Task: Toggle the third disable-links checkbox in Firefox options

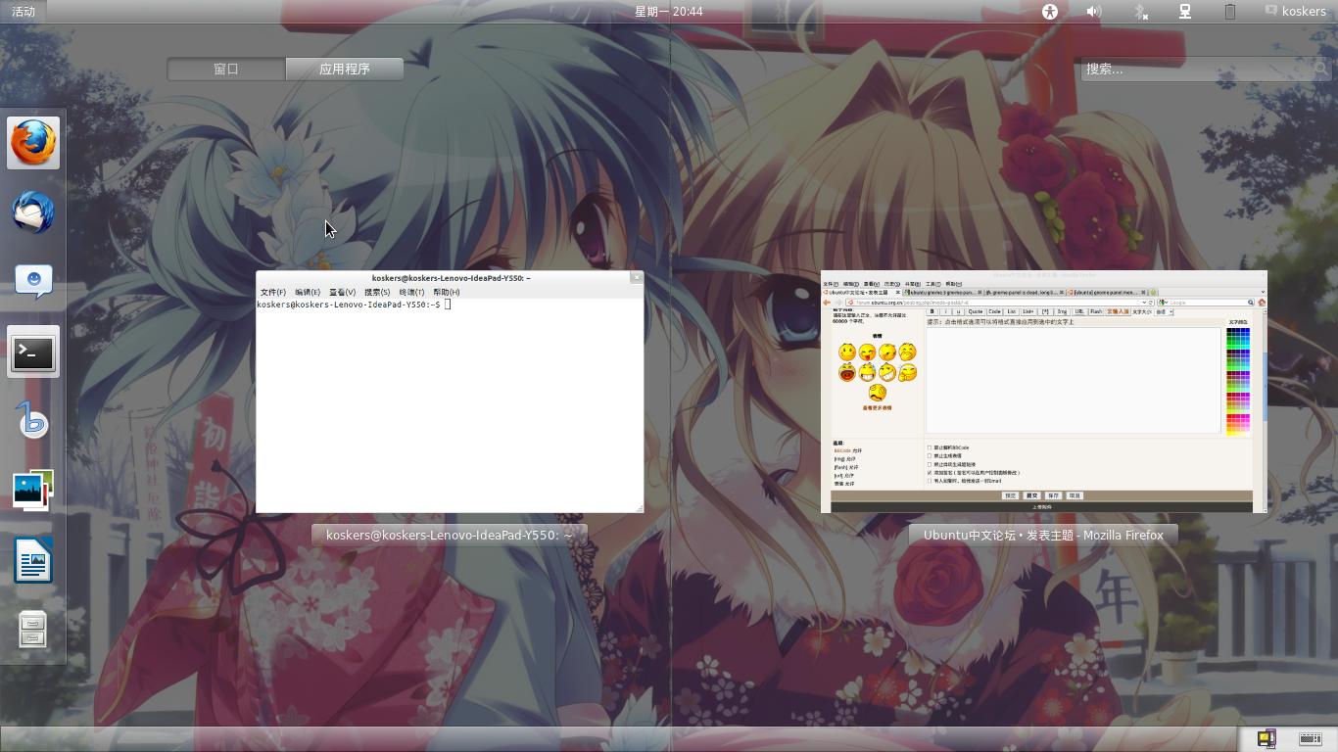Action: pyautogui.click(x=930, y=464)
